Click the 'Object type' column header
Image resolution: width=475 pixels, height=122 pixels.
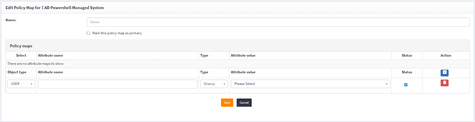coord(17,72)
